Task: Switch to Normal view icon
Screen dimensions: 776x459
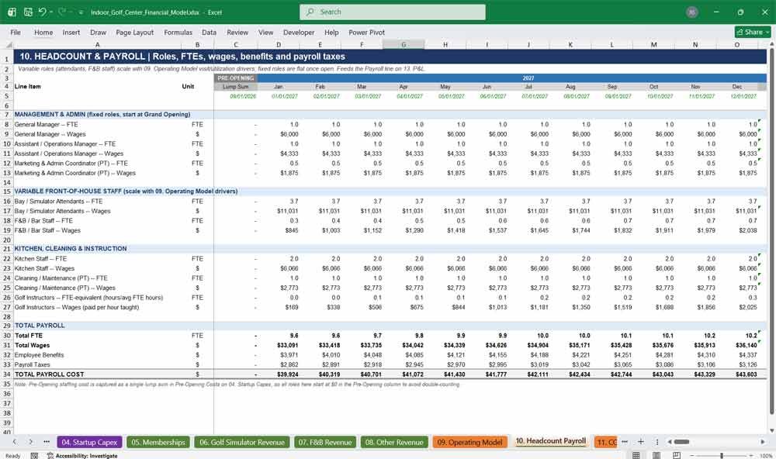Action: coord(636,455)
